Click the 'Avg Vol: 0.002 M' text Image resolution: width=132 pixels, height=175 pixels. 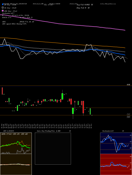[85, 5]
